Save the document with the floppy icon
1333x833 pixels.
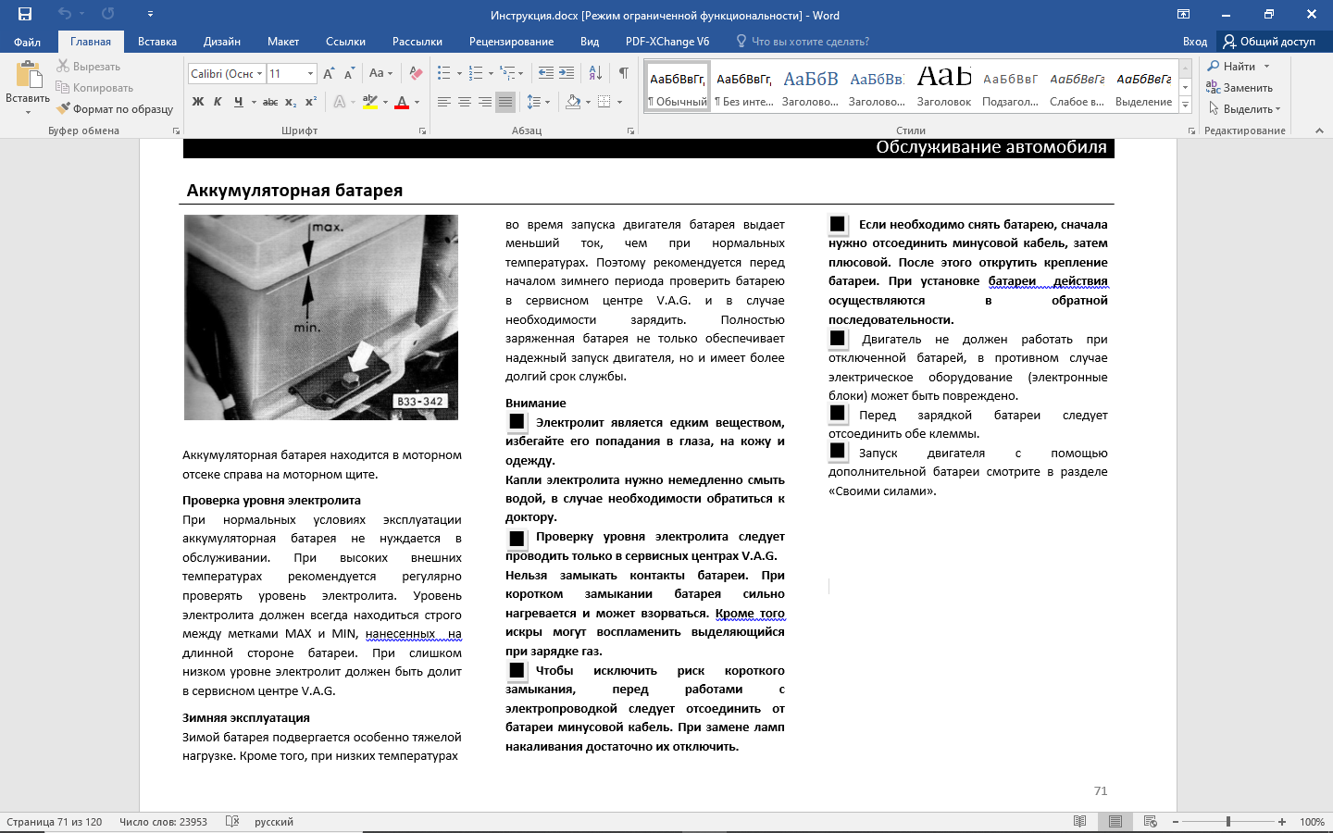click(x=25, y=14)
